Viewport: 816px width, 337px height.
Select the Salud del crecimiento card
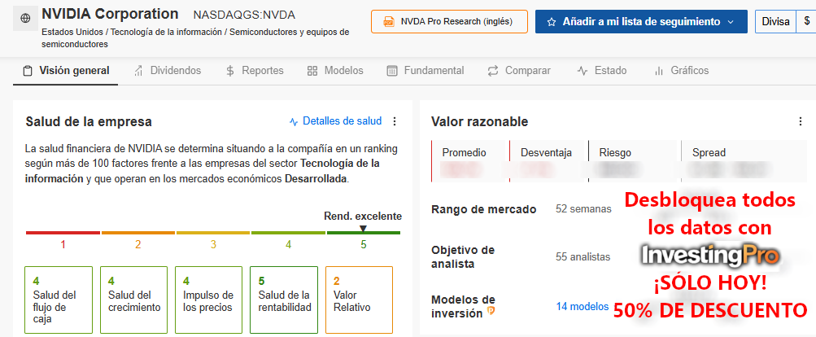(133, 300)
